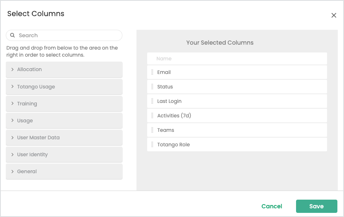Click the drag handle beside Status
The image size is (344, 217).
click(x=152, y=87)
